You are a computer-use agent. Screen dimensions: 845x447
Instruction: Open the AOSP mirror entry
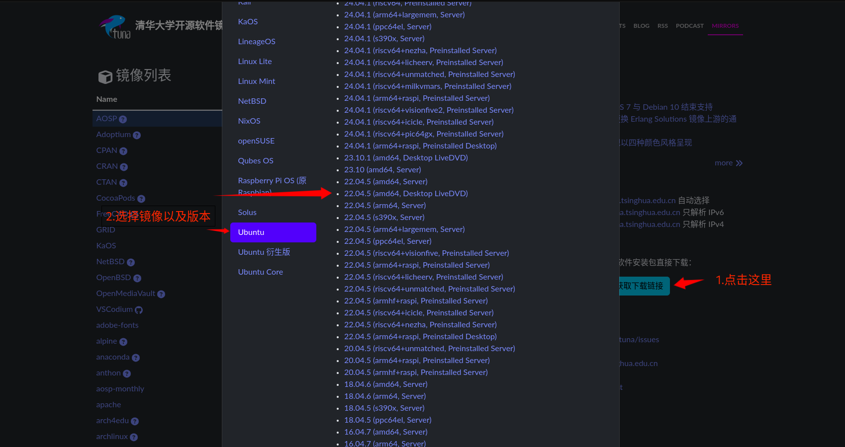[x=106, y=119]
